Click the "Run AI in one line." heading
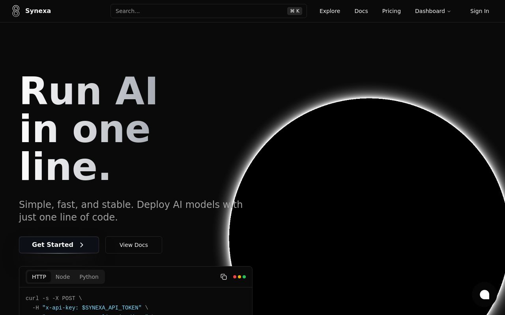Viewport: 505px width, 315px height. pos(88,129)
